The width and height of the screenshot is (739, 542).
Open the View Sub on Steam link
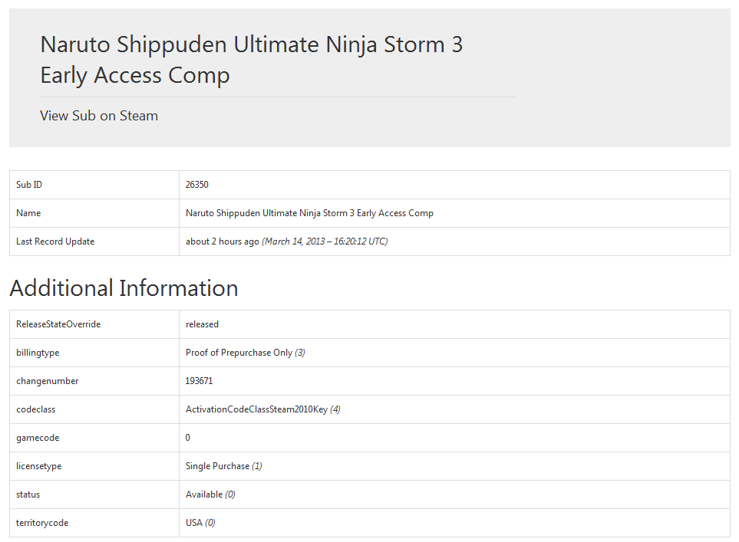click(99, 116)
